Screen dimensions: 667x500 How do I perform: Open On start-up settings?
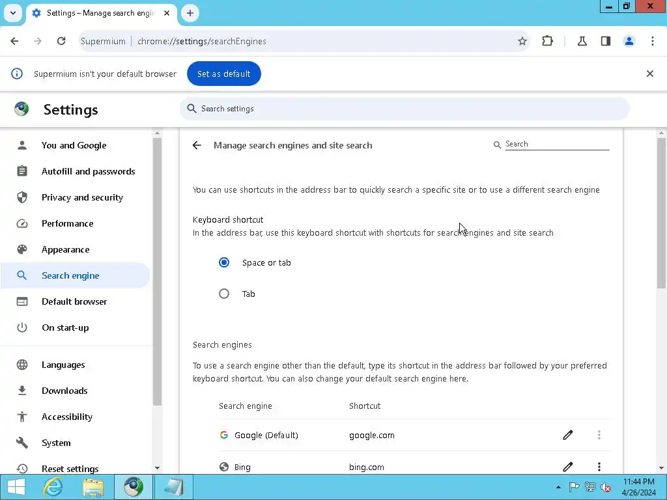(76, 327)
